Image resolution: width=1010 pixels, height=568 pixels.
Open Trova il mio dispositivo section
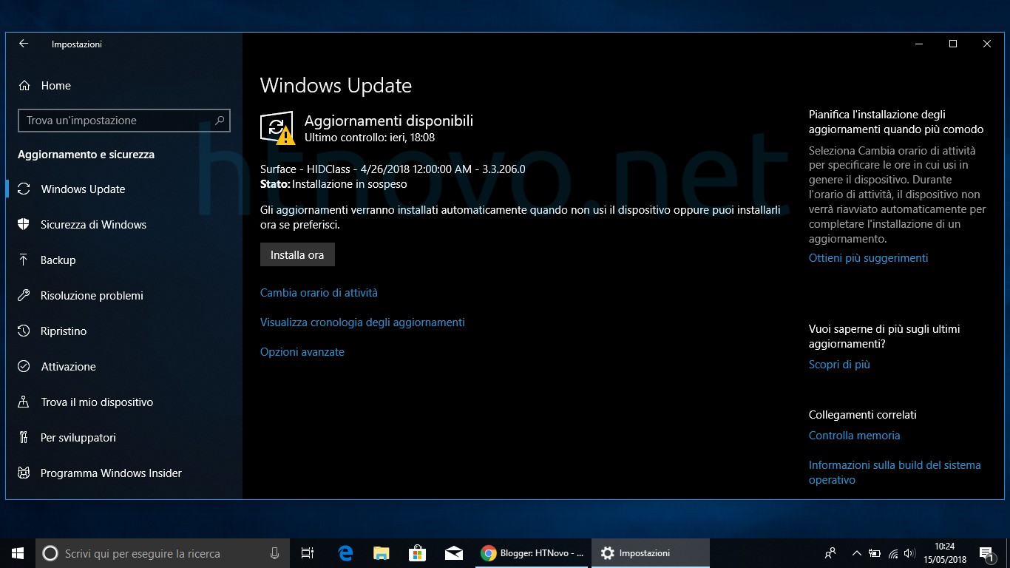124,402
